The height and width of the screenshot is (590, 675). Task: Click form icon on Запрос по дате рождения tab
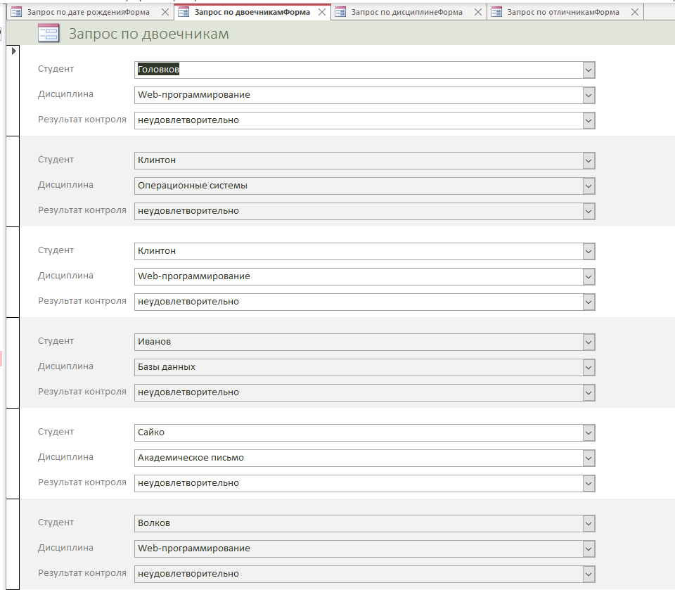(x=16, y=12)
